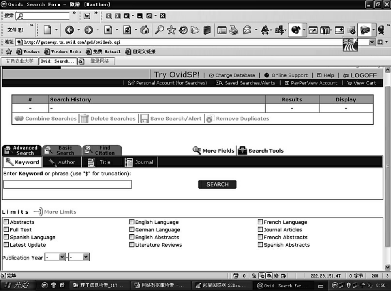Click the More Fields magnifier icon
Image resolution: width=391 pixels, height=291 pixels.
click(197, 150)
